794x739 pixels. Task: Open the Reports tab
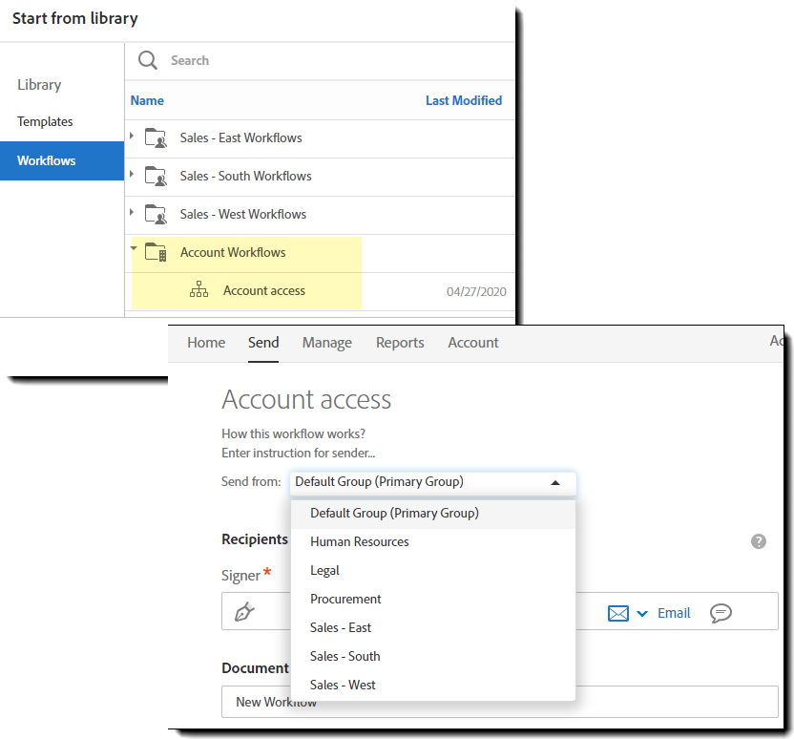click(x=400, y=343)
